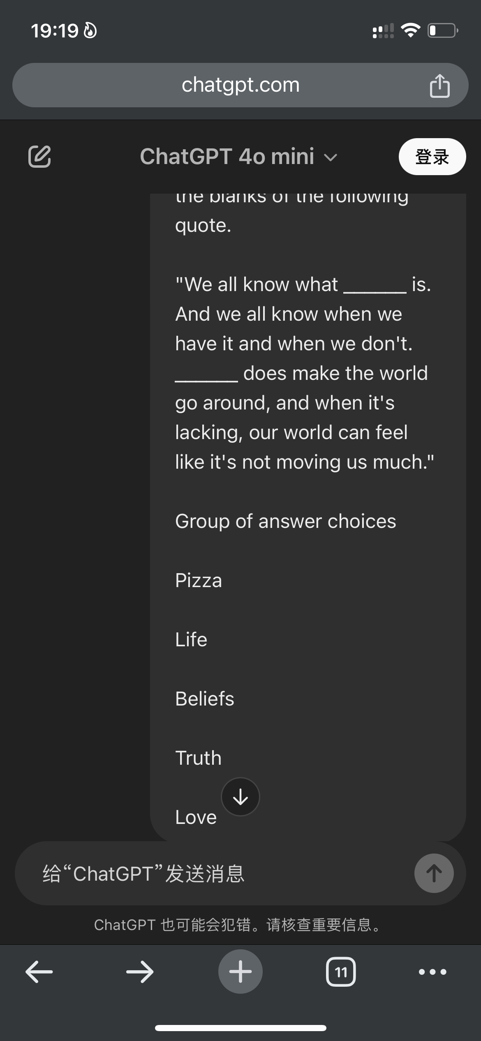Show all open tabs via the tab counter
The width and height of the screenshot is (481, 1041).
(x=342, y=972)
